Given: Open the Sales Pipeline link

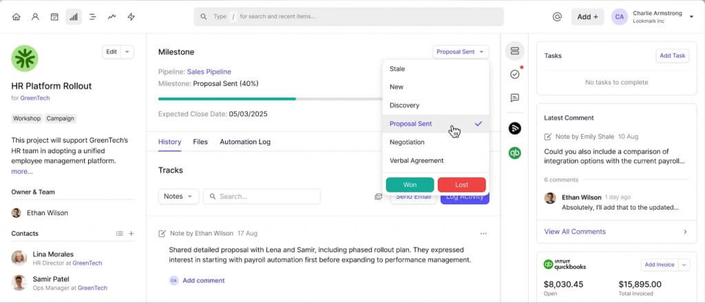Looking at the screenshot, I should (x=209, y=71).
